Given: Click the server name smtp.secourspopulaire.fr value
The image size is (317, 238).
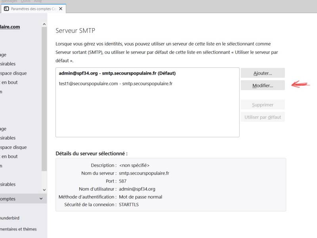Looking at the screenshot, I should click(x=144, y=173).
